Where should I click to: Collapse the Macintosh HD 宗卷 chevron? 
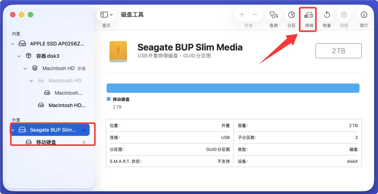[25, 69]
